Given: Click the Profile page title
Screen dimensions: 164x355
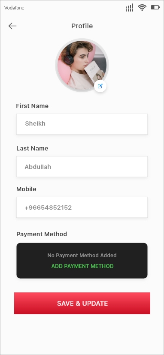Looking at the screenshot, I should tap(82, 26).
